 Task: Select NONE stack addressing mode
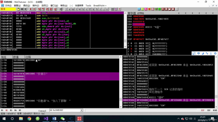215,110
